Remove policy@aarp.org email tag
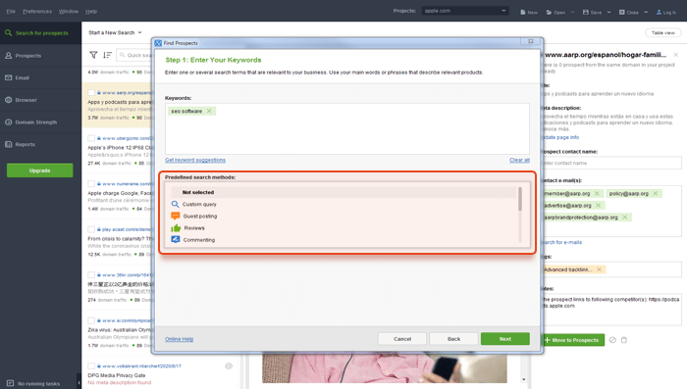Viewport: 687px width, 389px height. 656,193
